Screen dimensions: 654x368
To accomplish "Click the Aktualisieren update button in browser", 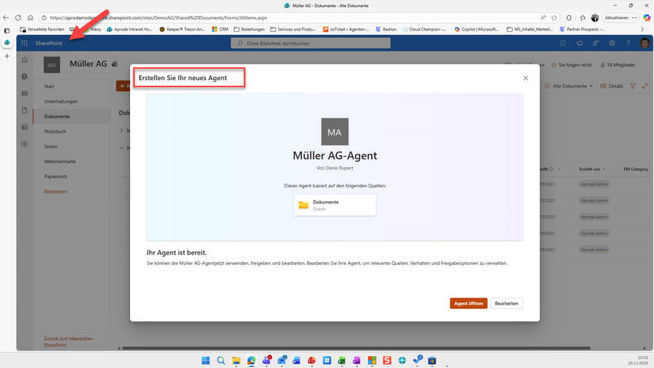I will click(620, 17).
